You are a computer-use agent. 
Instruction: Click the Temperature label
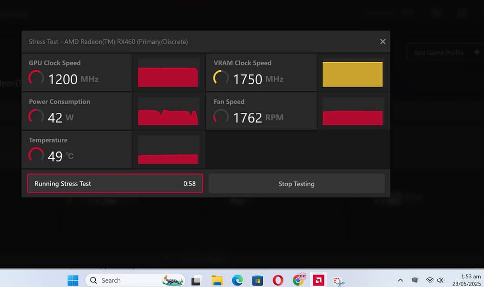[48, 140]
